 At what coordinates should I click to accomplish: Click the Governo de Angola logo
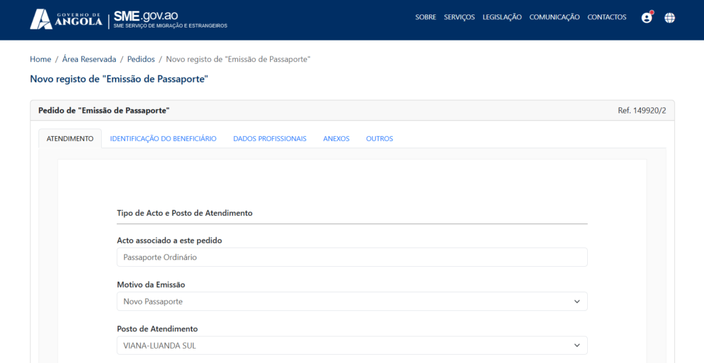(x=65, y=19)
